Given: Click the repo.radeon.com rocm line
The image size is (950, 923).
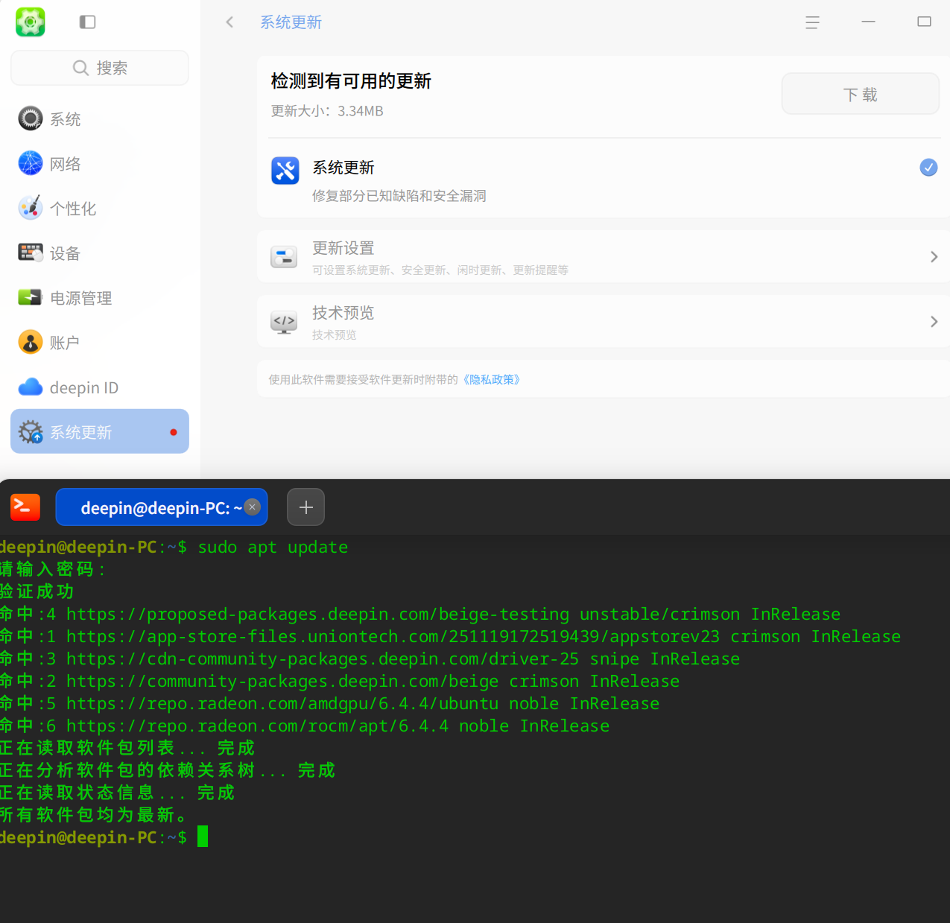Looking at the screenshot, I should [305, 726].
